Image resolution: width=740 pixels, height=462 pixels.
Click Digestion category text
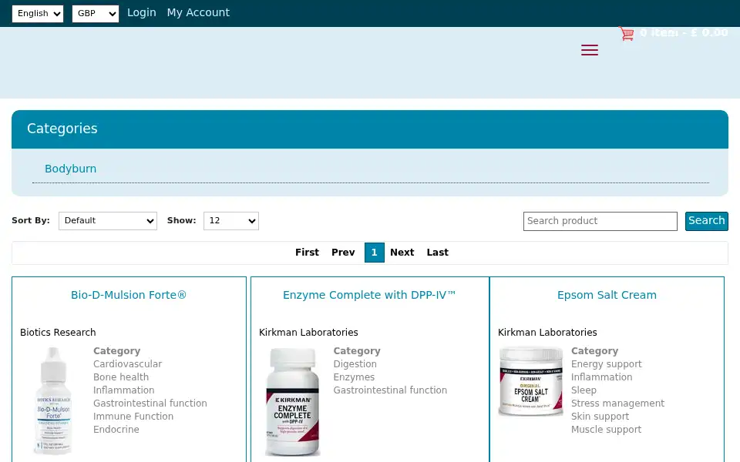coord(355,364)
